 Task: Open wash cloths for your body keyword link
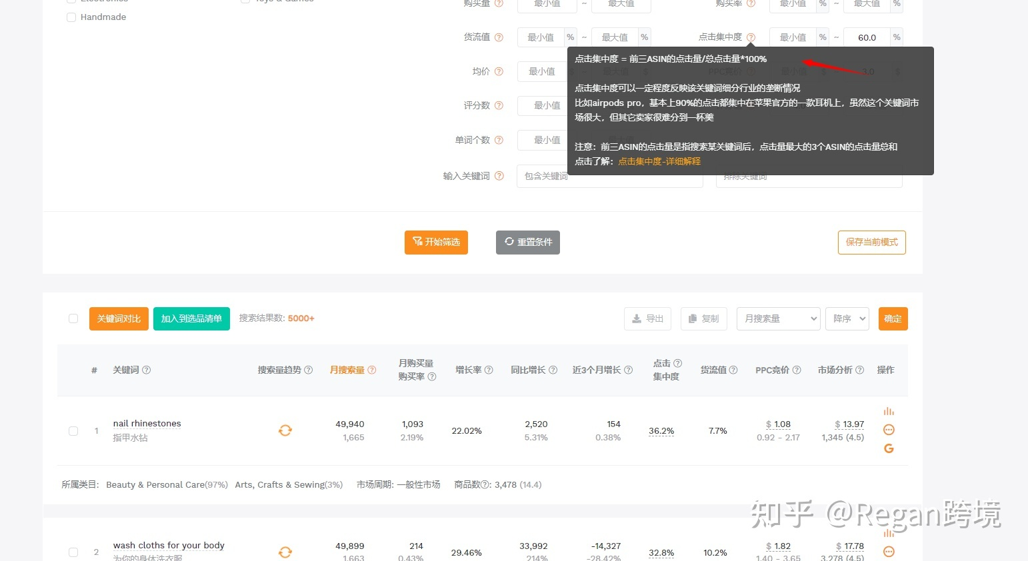(169, 546)
